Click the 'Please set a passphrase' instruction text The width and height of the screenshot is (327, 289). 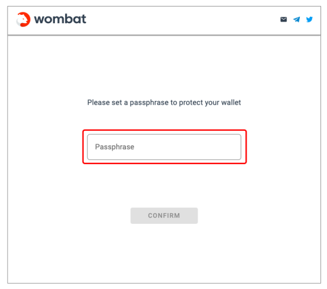pos(164,102)
